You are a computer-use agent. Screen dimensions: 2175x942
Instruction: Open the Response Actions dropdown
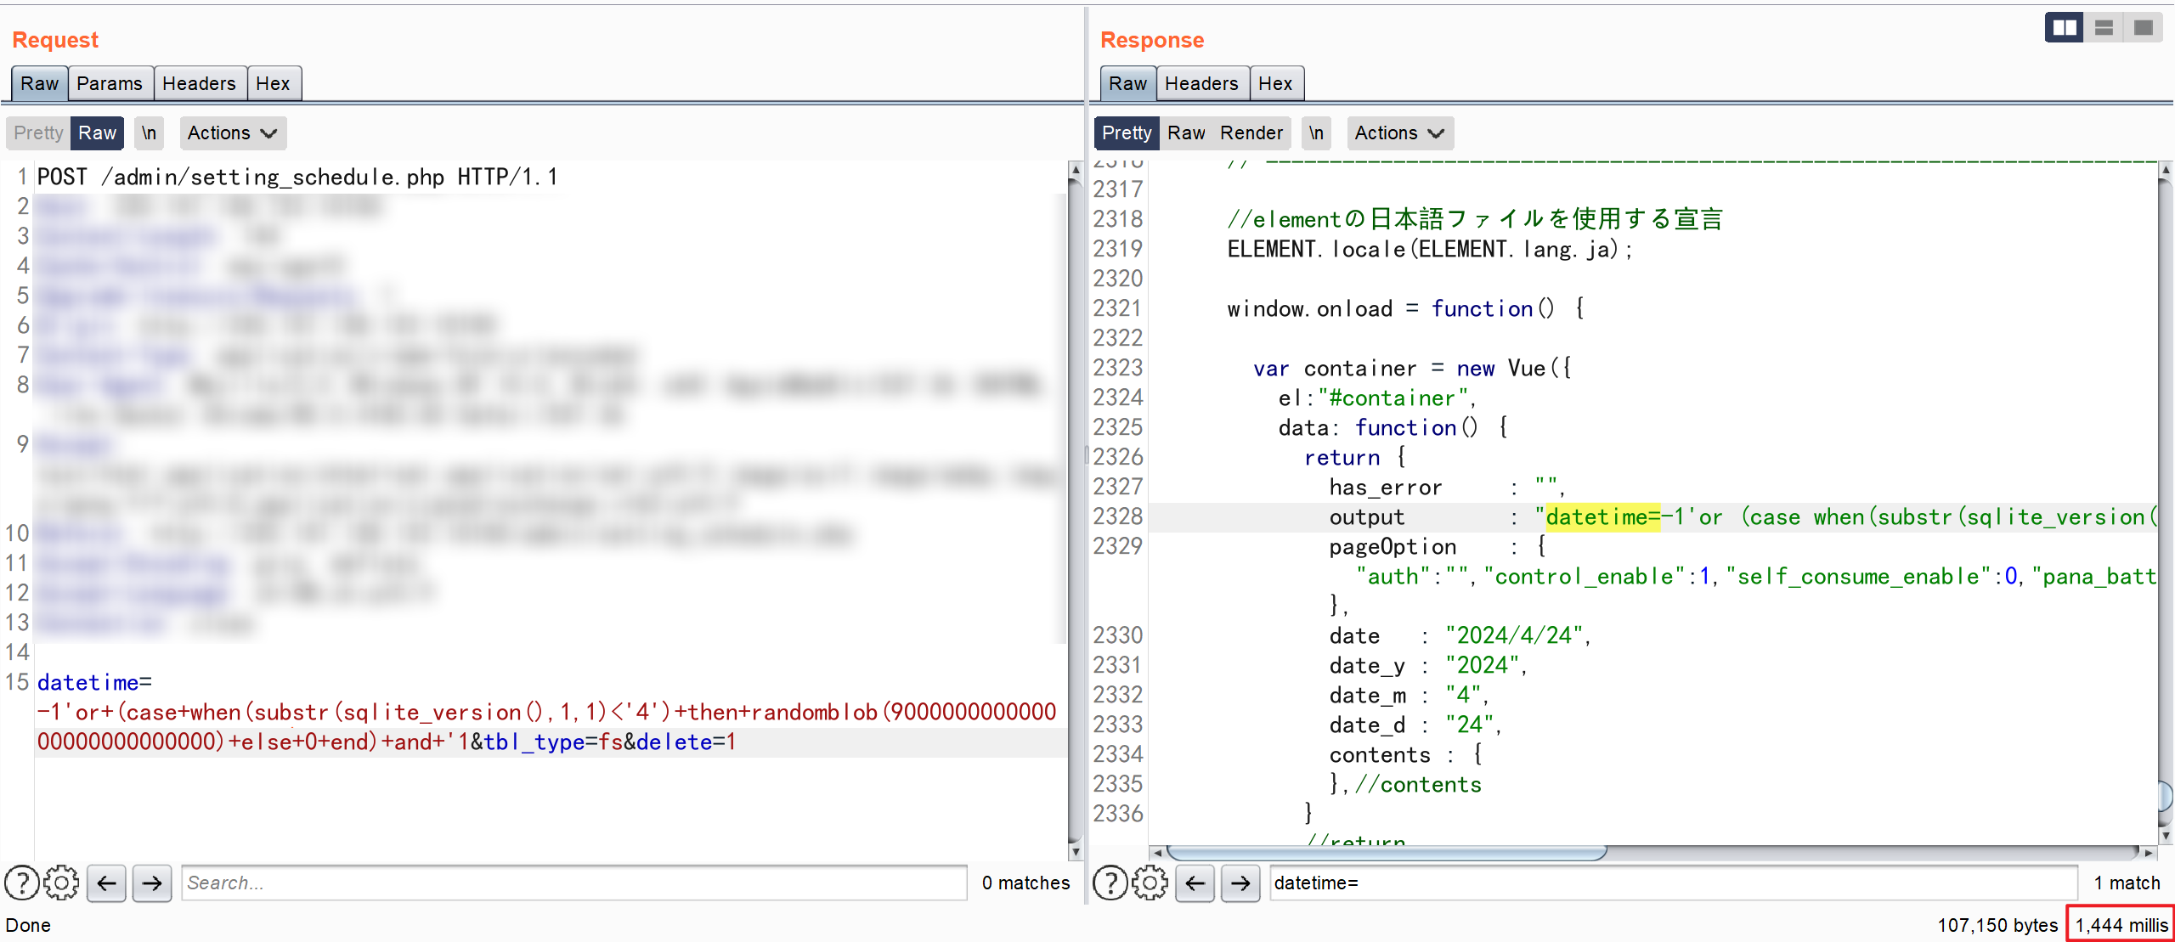(1399, 133)
